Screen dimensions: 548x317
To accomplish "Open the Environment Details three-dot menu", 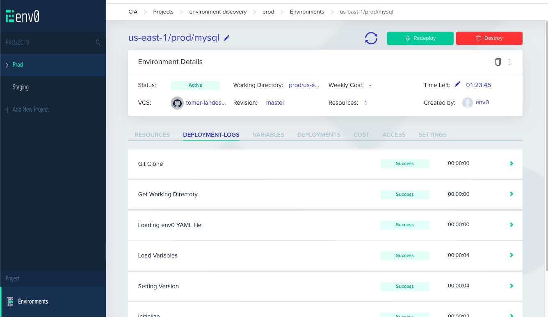I will point(509,62).
